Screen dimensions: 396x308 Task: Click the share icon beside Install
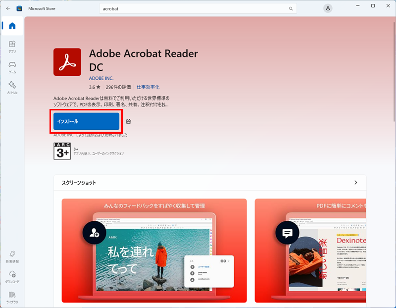click(x=128, y=120)
